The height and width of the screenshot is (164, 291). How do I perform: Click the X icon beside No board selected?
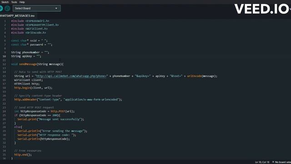coord(273,162)
